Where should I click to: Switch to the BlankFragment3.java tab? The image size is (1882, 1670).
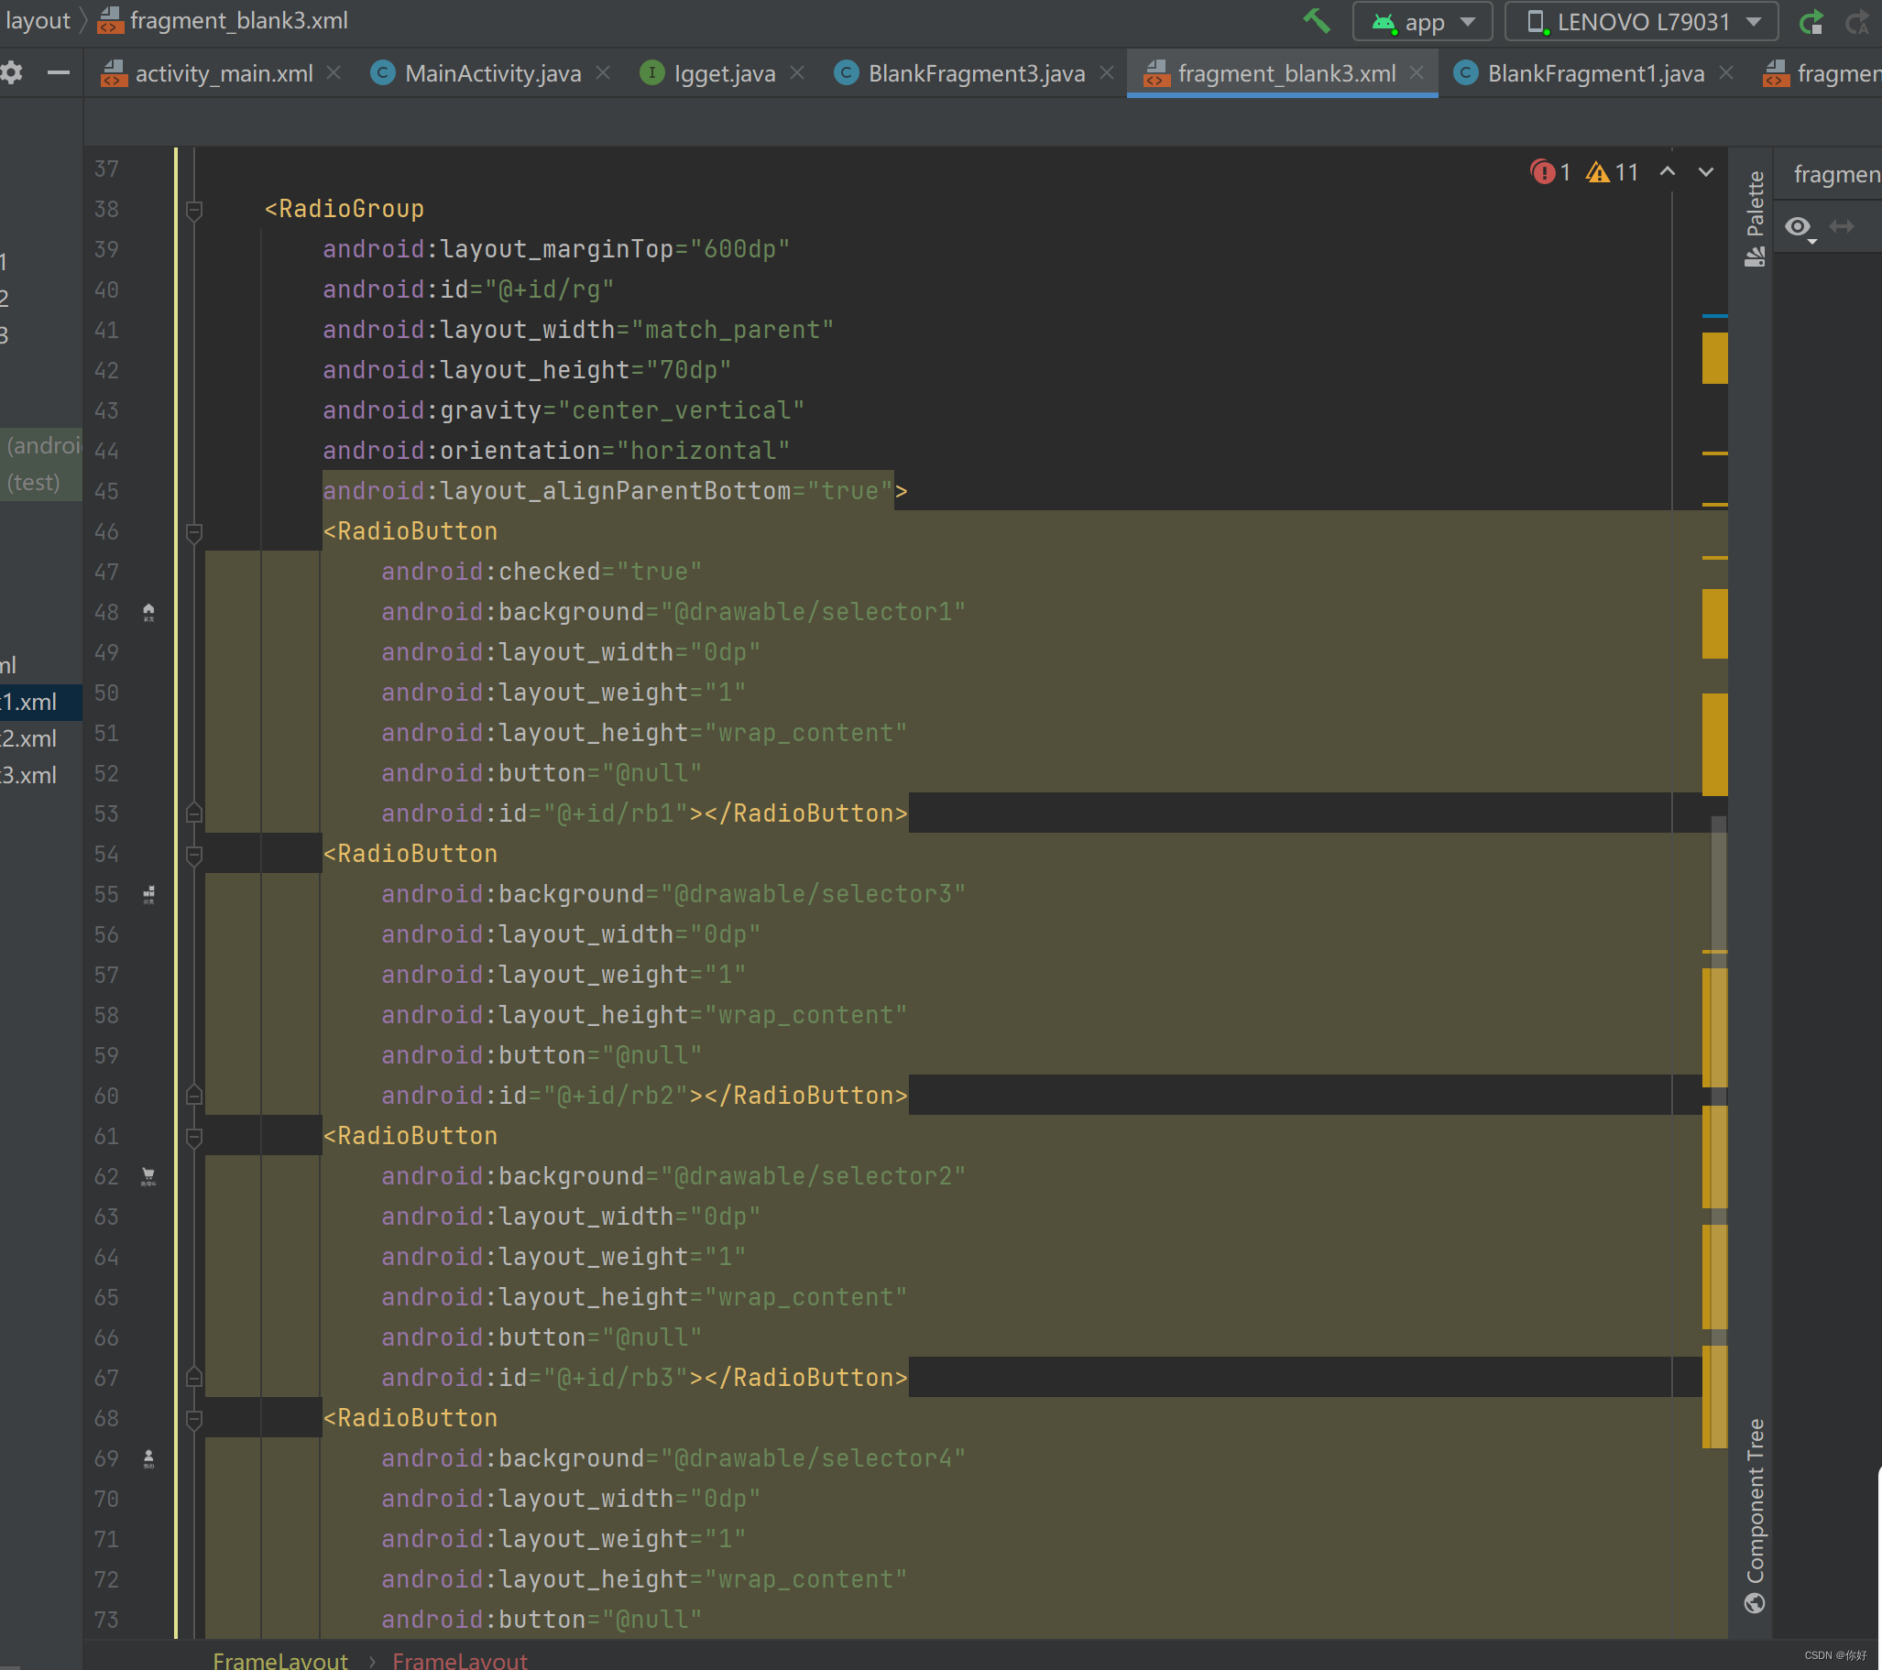(x=976, y=73)
